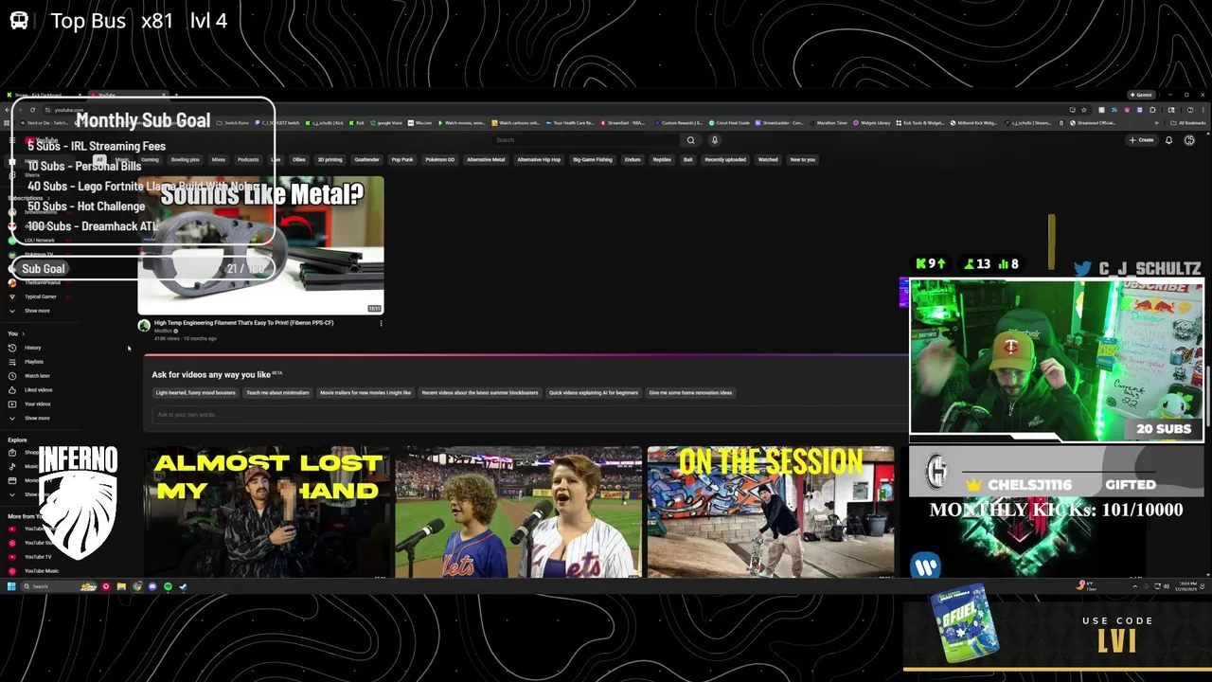Switch to the Kick Dashboard browser tab
Image resolution: width=1212 pixels, height=682 pixels.
(45, 95)
